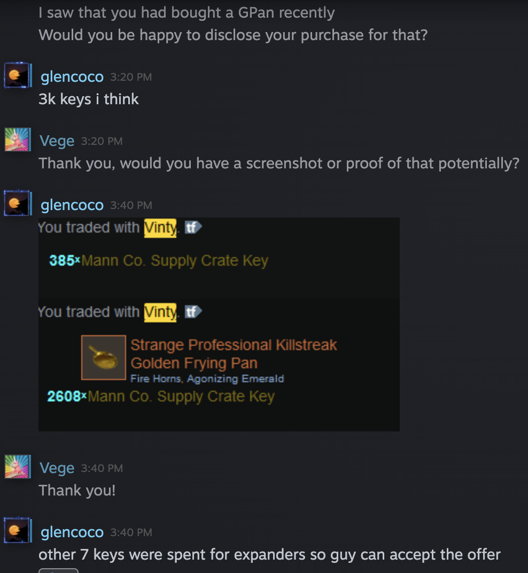
Task: Open Vege's username above "Thank you!"
Action: coord(57,468)
